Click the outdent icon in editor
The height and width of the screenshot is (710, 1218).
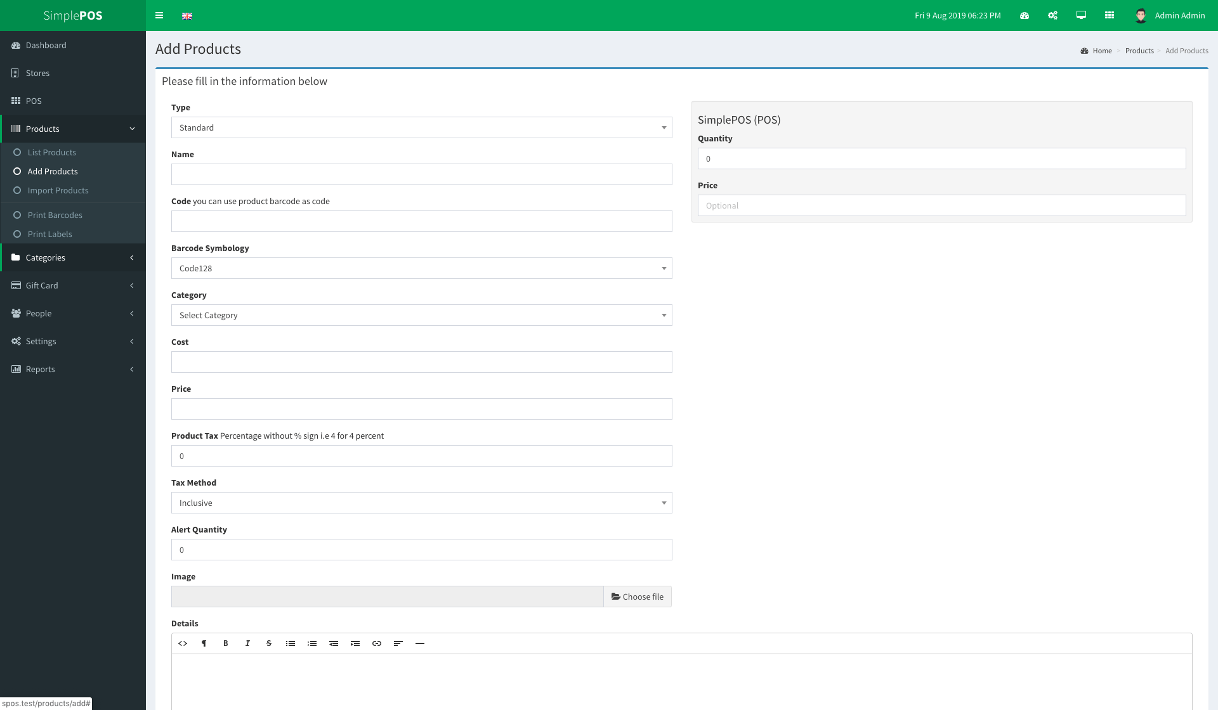coord(334,643)
